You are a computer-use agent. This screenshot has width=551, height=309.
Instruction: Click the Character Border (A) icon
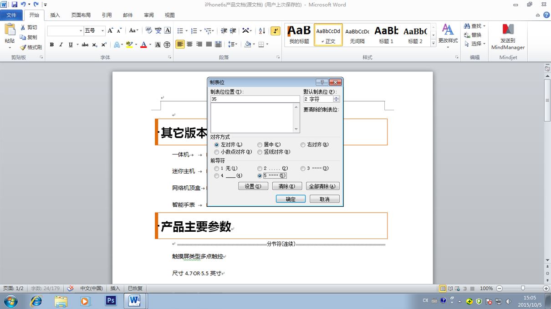tap(168, 30)
